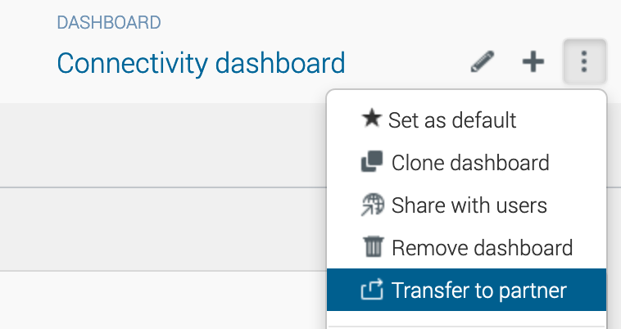Screen dimensions: 621x329
Task: Toggle the three-dot more options menu
Action: pos(584,61)
